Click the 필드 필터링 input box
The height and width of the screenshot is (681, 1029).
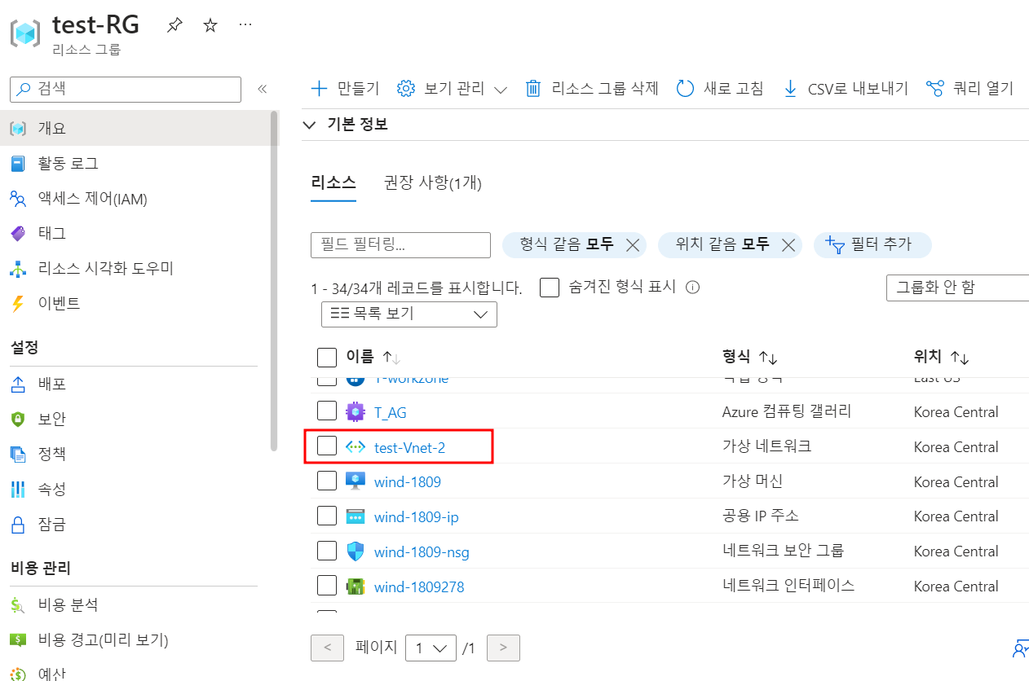[400, 245]
